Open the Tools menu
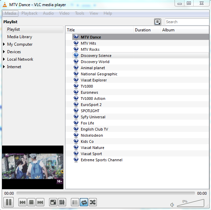 (x=79, y=13)
